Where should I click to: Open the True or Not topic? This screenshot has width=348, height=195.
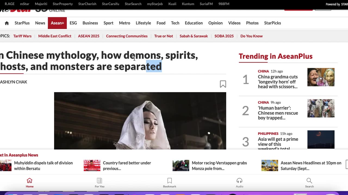click(163, 36)
